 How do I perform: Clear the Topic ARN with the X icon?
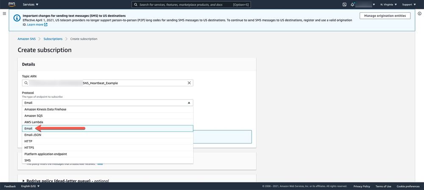pos(189,83)
